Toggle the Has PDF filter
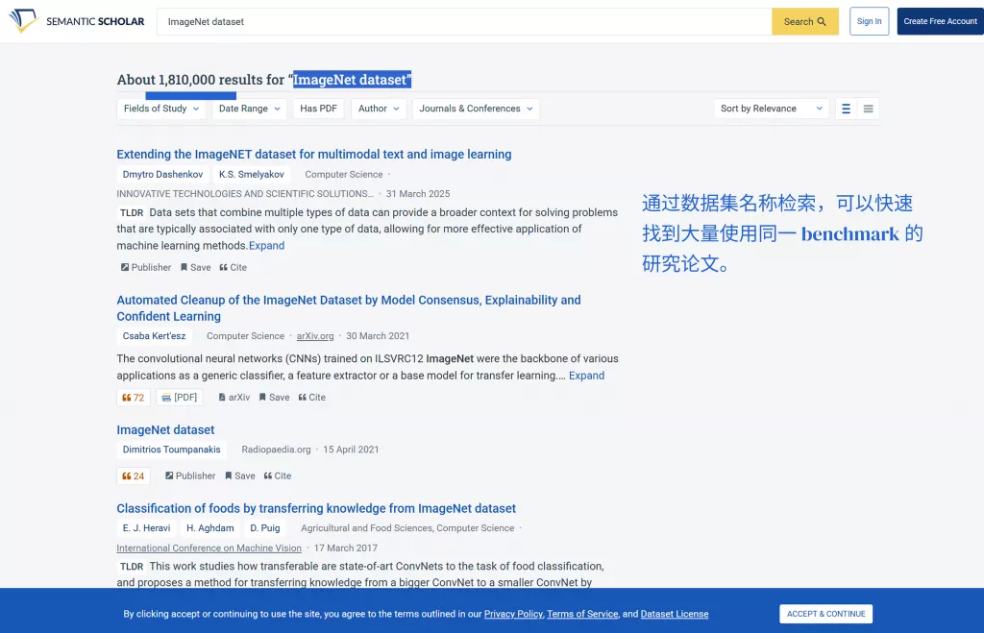Screen dimensions: 984x633 click(x=317, y=109)
